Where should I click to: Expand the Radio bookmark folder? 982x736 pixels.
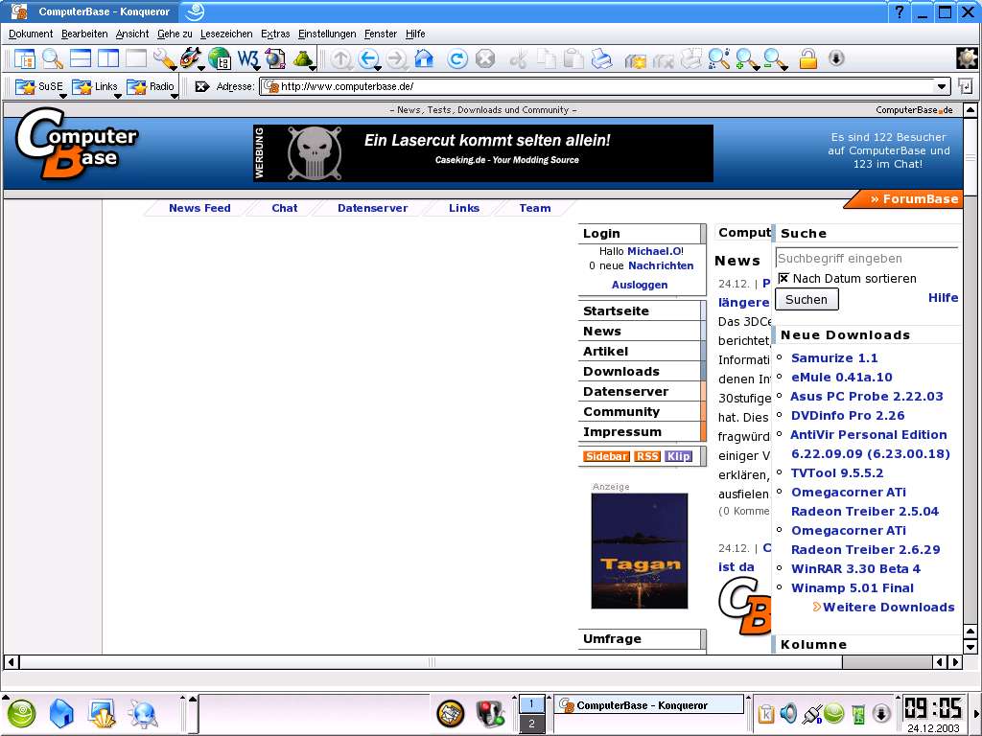152,87
